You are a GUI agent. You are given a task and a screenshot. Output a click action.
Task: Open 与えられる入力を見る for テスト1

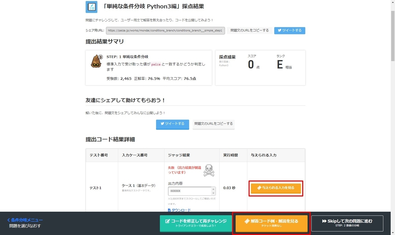276,188
